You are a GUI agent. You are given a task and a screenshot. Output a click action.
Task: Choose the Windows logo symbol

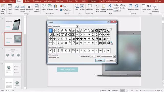click(x=108, y=43)
